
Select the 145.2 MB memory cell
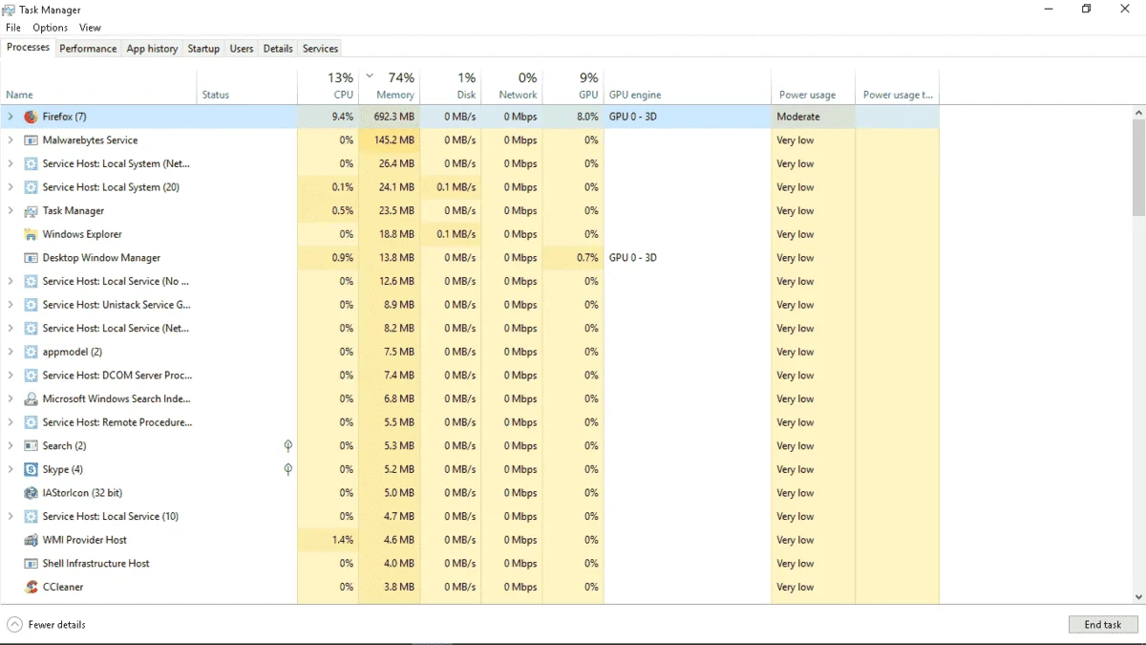click(x=389, y=140)
